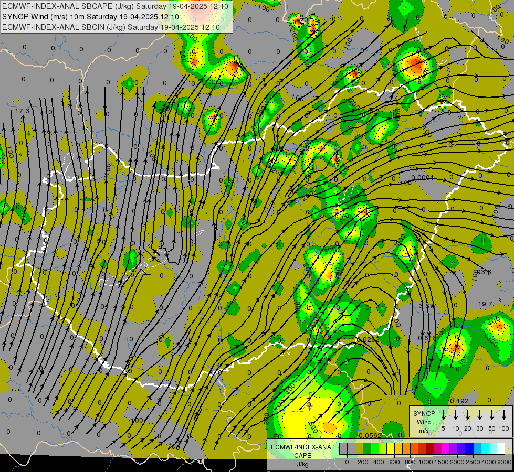Click the map value '0.0282'

click(x=369, y=340)
